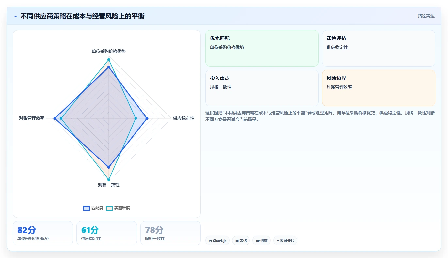Image resolution: width=448 pixels, height=258 pixels.
Task: Click 匹配度 data point on 对账管理效率 axis
Action: [55, 118]
